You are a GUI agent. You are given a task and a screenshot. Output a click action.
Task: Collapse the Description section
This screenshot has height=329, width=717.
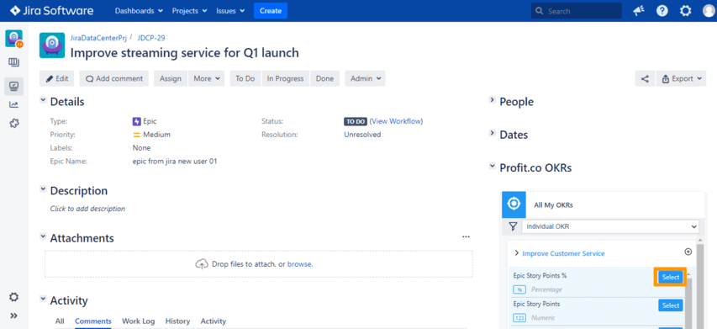pyautogui.click(x=43, y=188)
